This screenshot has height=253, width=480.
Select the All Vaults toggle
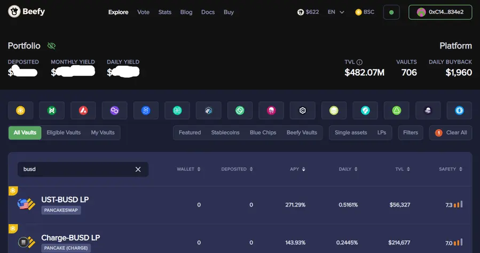(25, 133)
